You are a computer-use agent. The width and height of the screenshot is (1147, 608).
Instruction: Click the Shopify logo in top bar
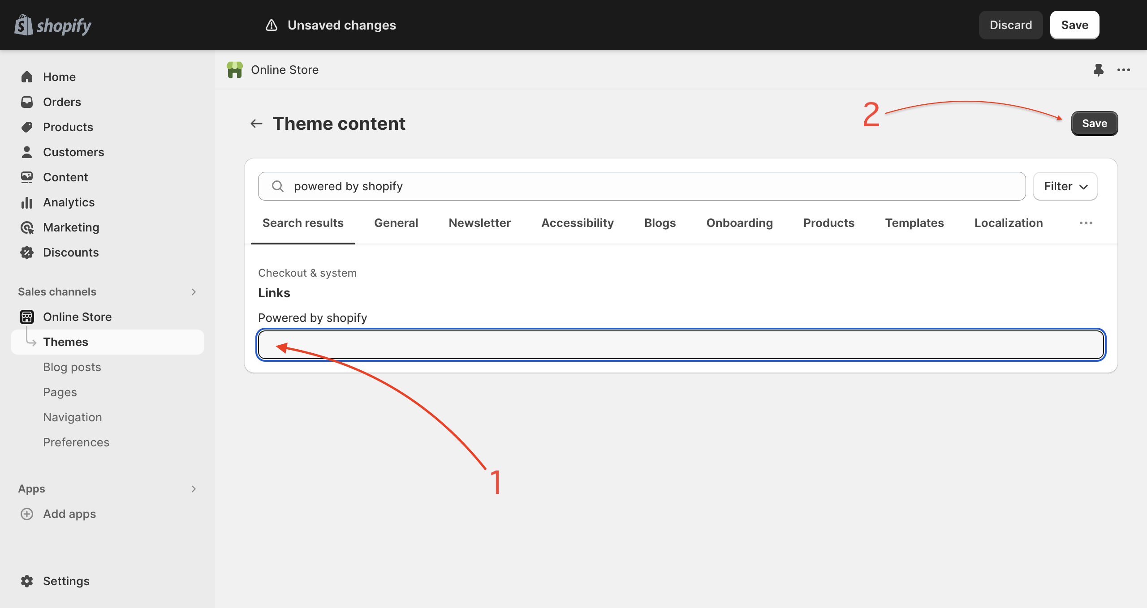pyautogui.click(x=53, y=25)
